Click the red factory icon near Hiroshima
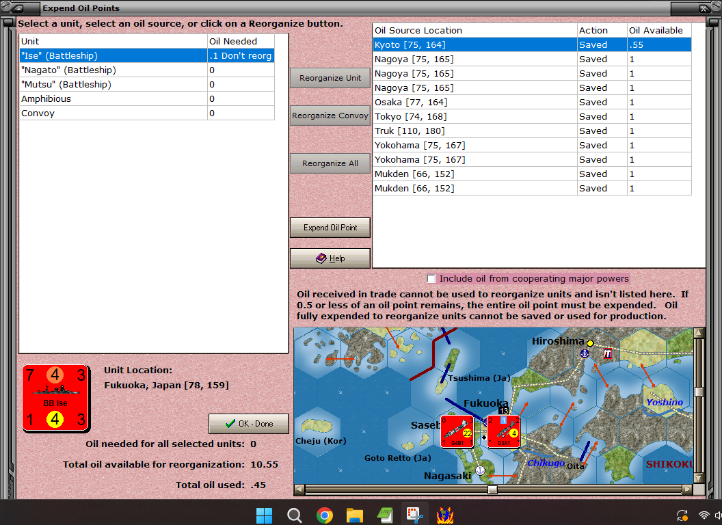Viewport: 722px width, 525px height. click(608, 353)
